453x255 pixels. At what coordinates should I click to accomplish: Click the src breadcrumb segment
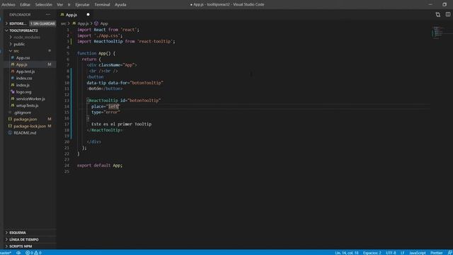click(64, 23)
